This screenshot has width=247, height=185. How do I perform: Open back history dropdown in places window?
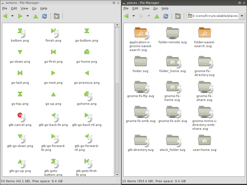134,16
